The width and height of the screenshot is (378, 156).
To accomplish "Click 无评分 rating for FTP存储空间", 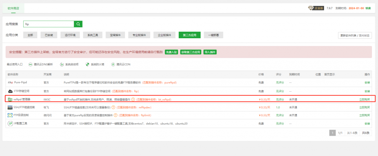I will pyautogui.click(x=280, y=91).
